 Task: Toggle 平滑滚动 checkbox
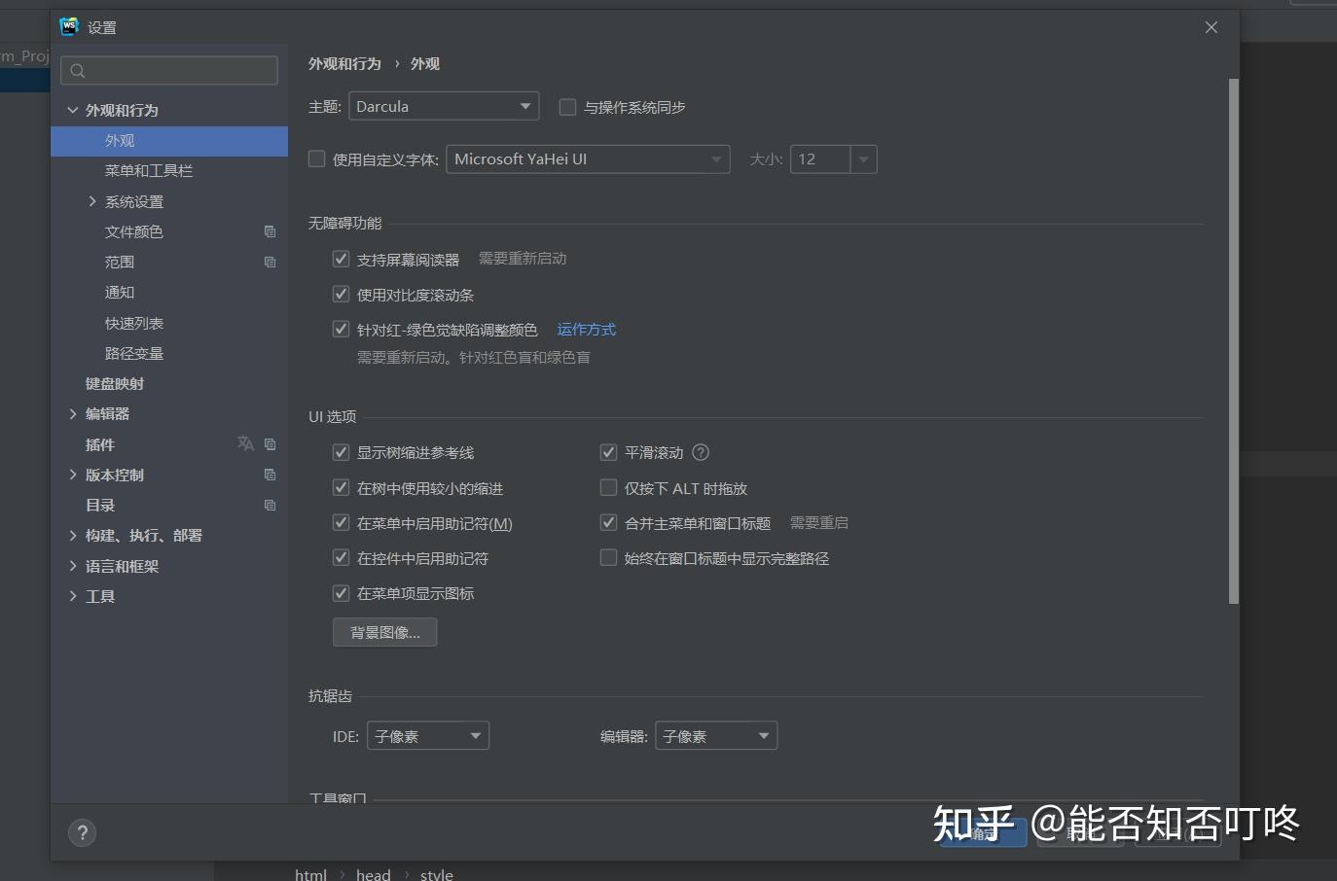(608, 452)
